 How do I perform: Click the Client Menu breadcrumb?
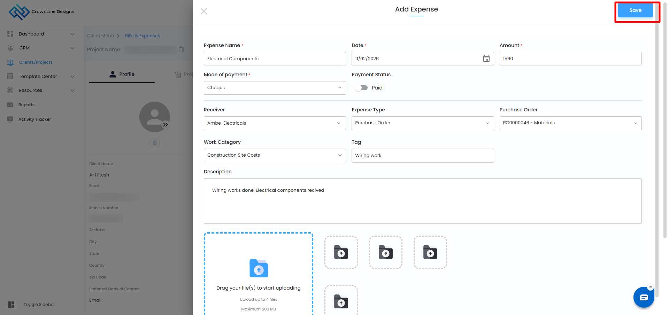tap(100, 36)
